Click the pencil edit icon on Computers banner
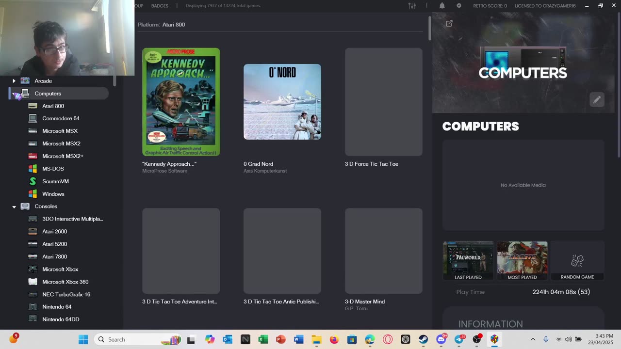The height and width of the screenshot is (349, 621). [597, 99]
